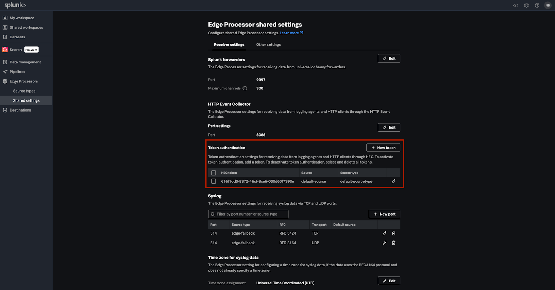Check the 616f1dd0 HEC token checkbox
This screenshot has height=290, width=555.
tap(214, 181)
